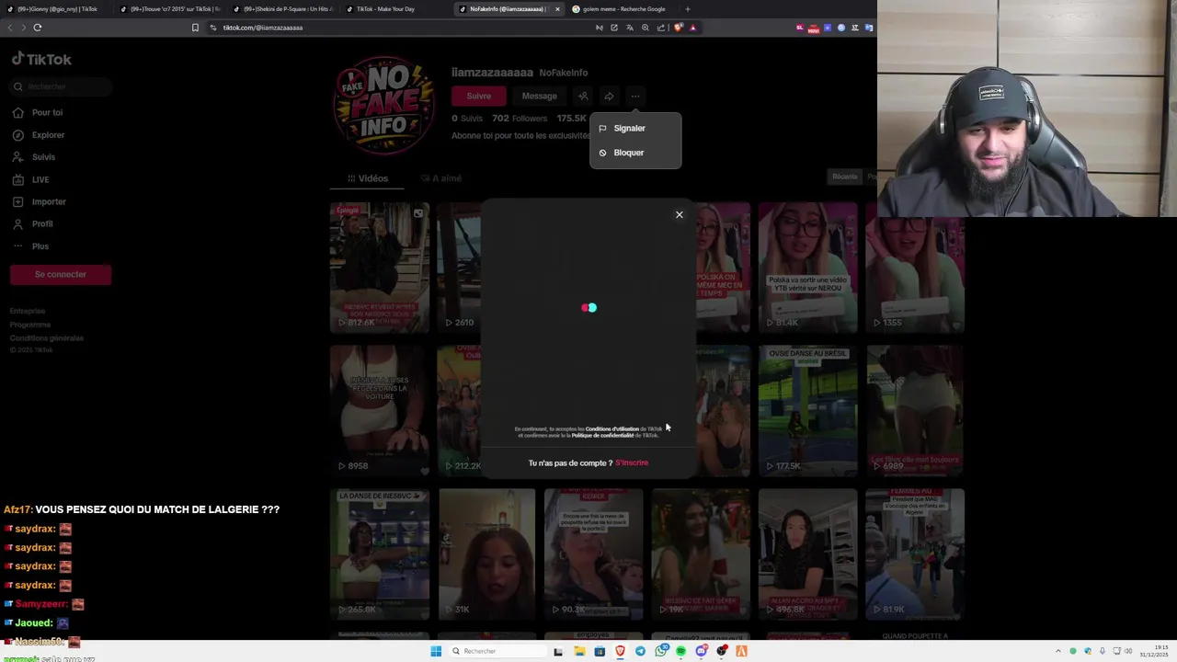Open Explorer in sidebar
1177x662 pixels.
tap(48, 135)
